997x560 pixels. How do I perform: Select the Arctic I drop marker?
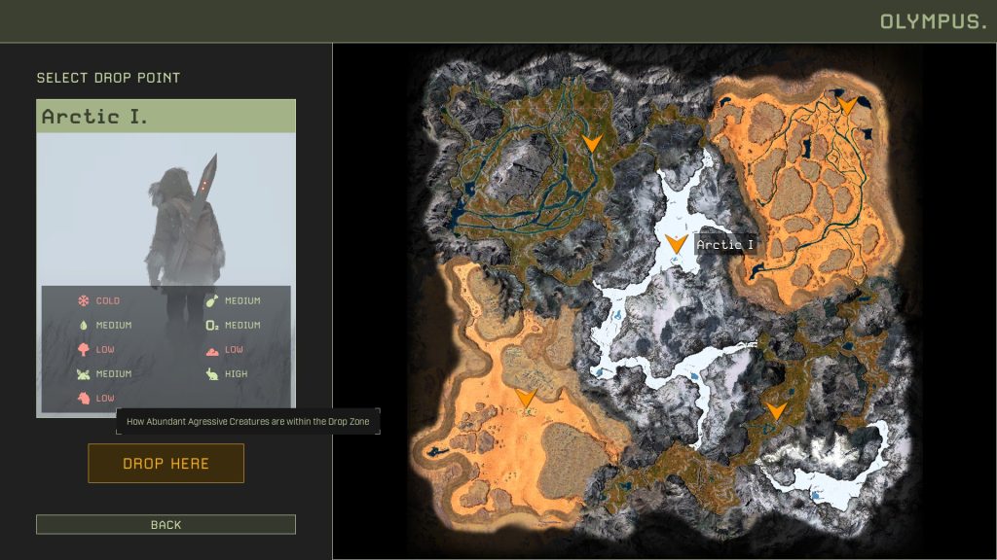(676, 244)
